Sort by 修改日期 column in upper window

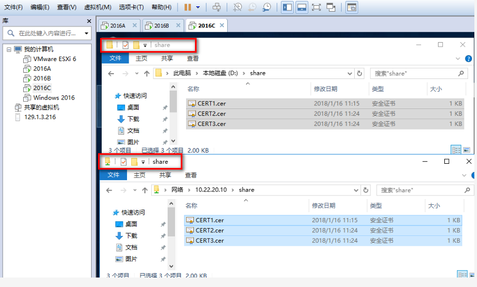[x=325, y=89]
